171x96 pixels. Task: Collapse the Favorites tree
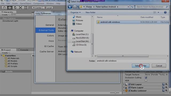pyautogui.click(x=1, y=56)
